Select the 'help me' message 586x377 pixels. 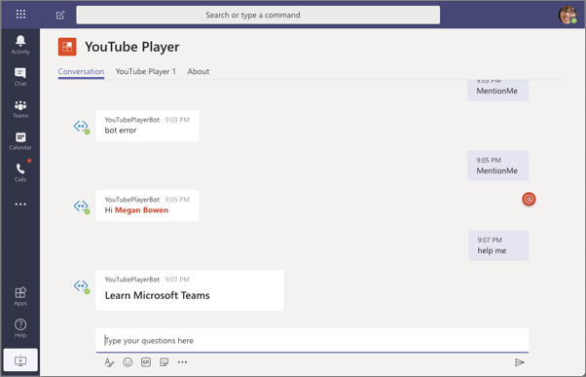[498, 245]
